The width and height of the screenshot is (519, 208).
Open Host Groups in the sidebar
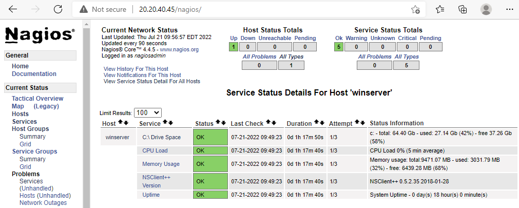(x=30, y=129)
